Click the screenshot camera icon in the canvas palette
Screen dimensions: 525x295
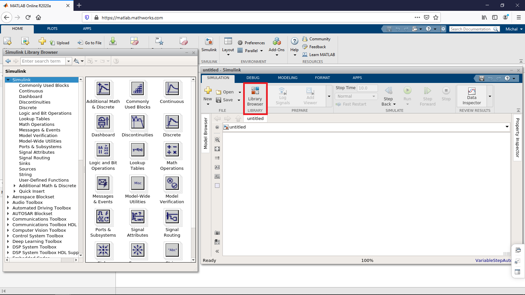[x=217, y=233]
